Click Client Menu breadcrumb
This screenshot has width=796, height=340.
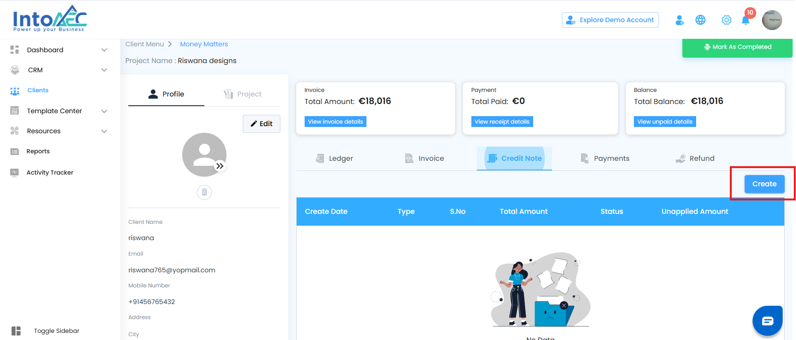click(145, 44)
